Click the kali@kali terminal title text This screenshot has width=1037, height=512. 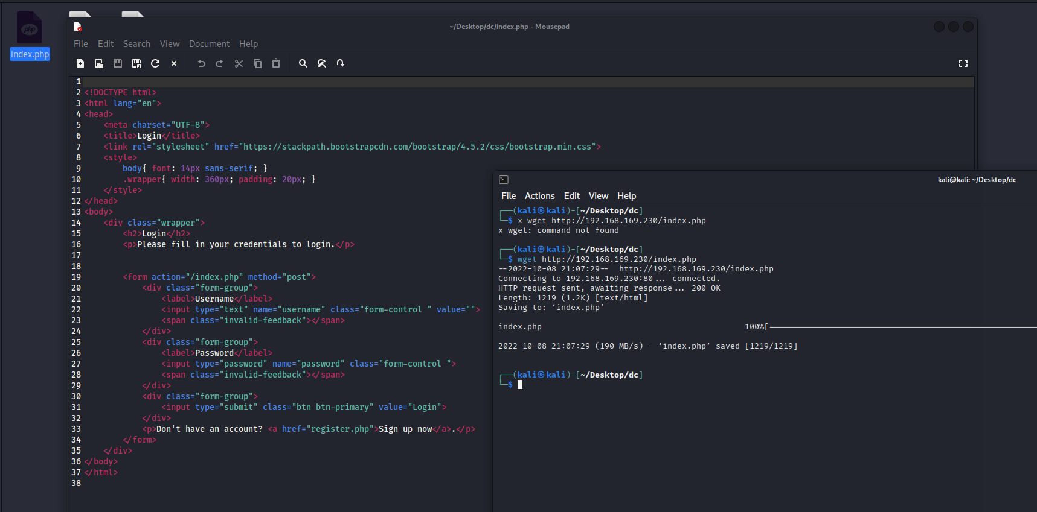click(977, 180)
